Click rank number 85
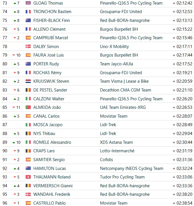Viewport: 194px width, 206px height. pyautogui.click(x=5, y=107)
